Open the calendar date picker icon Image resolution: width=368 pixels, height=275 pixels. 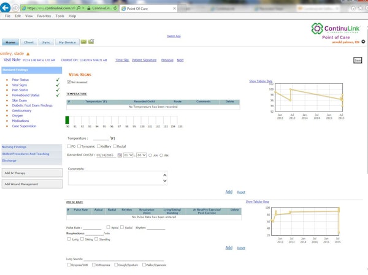(x=120, y=156)
